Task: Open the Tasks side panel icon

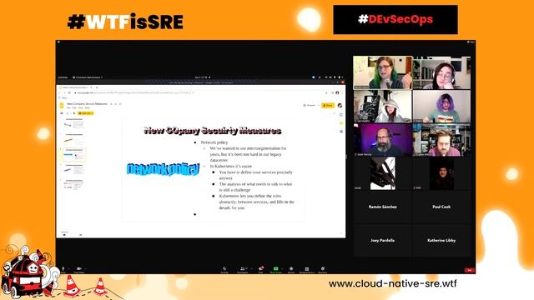Action: coord(341,132)
